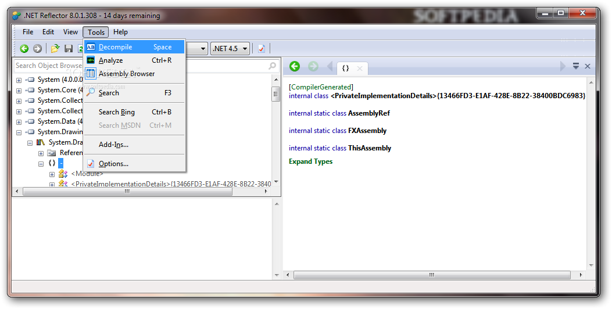Screen dimensions: 612x309
Task: Switch to the {} code tab
Action: coord(345,69)
